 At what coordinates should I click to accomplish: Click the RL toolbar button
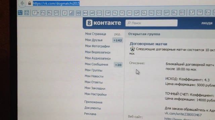(x=49, y=13)
